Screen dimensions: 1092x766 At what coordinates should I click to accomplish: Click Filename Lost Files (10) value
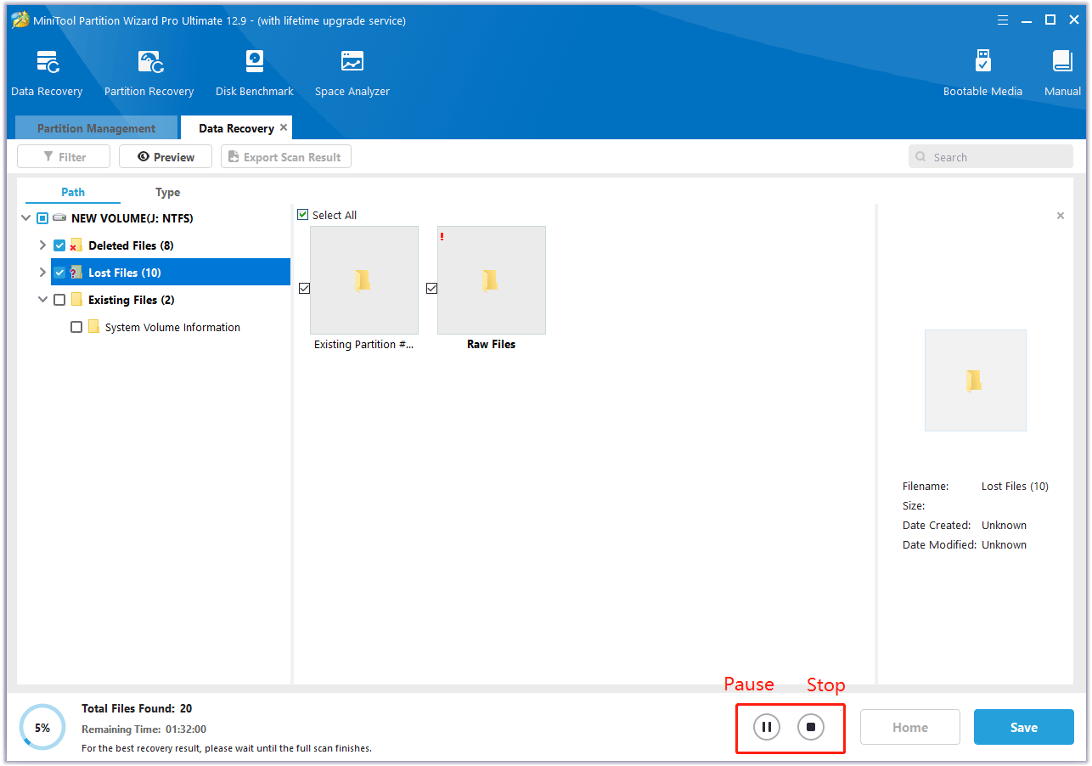pyautogui.click(x=1015, y=487)
